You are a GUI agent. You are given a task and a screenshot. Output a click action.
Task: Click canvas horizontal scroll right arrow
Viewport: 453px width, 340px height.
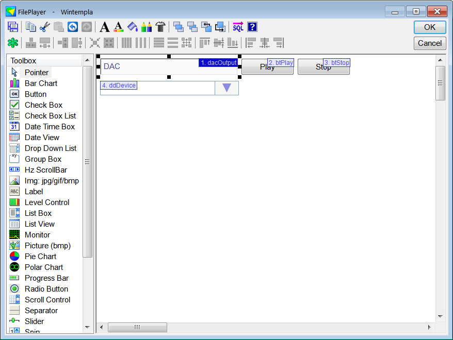429,327
